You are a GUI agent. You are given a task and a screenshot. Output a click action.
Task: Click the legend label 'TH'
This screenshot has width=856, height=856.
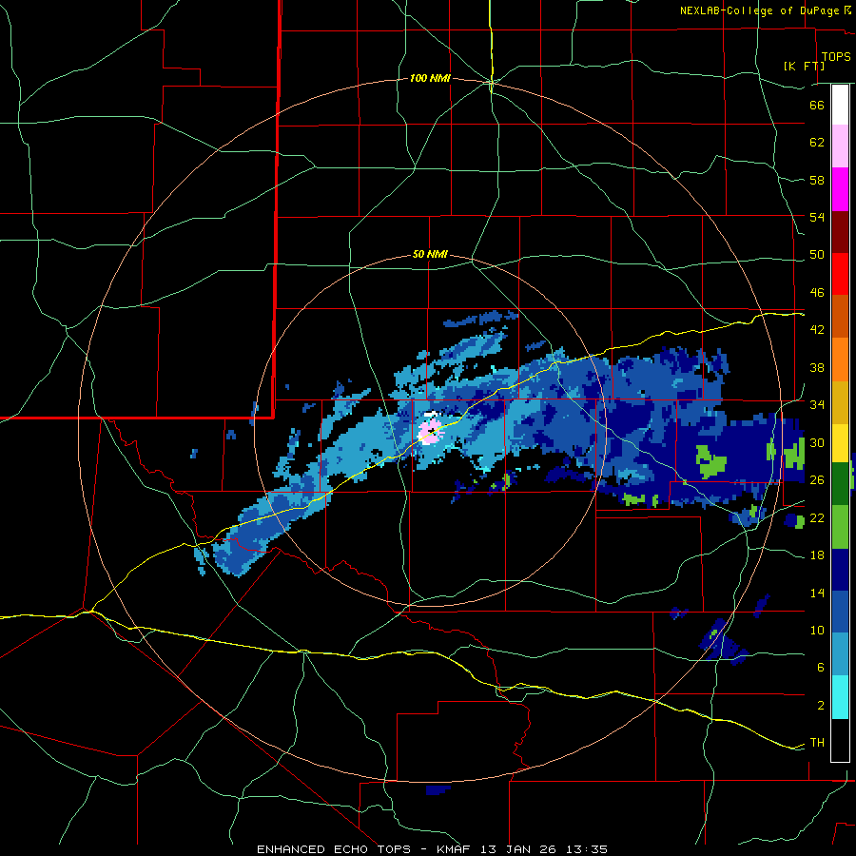[817, 743]
